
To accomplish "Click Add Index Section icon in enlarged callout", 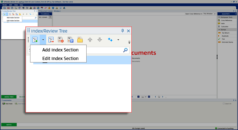I will [x=35, y=40].
